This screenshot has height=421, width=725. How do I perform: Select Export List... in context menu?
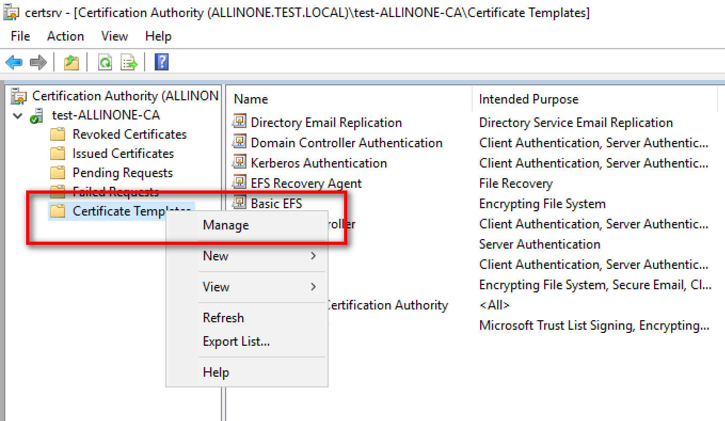tap(236, 341)
